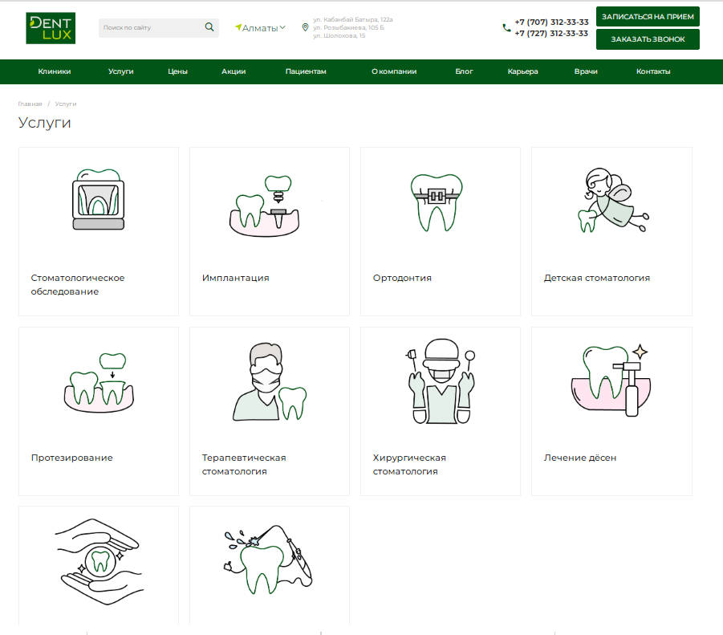Image resolution: width=723 pixels, height=635 pixels.
Task: Open the gum treatment tooth icon
Action: point(611,381)
